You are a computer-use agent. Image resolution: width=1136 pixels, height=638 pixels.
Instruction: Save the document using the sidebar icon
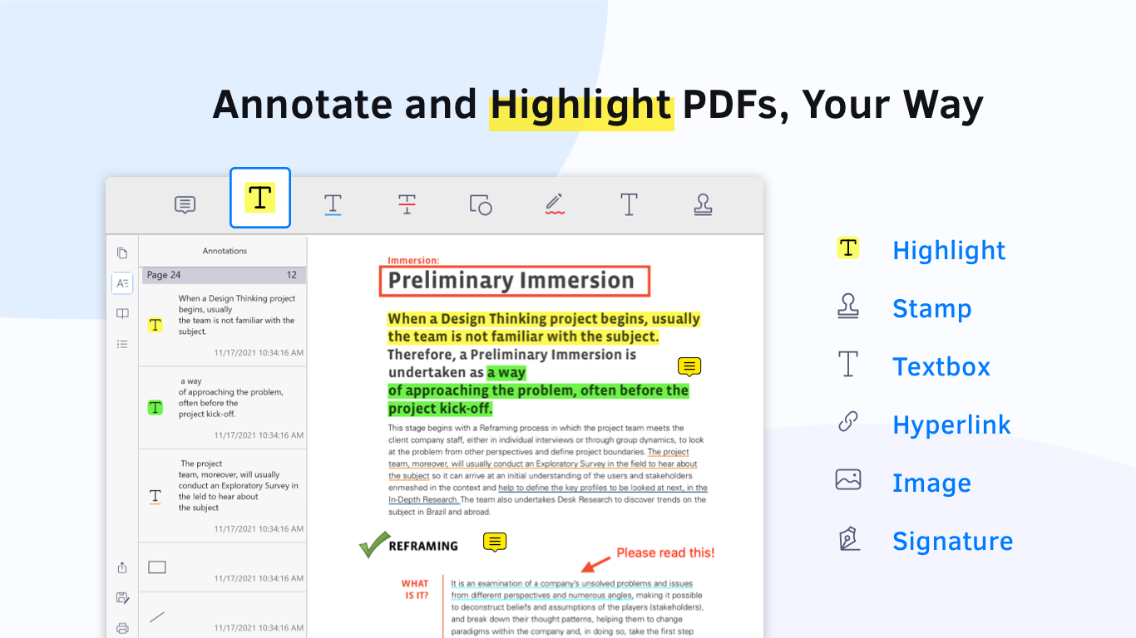122,598
